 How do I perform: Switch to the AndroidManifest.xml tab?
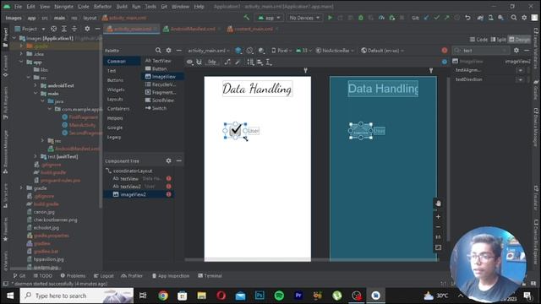coord(193,29)
